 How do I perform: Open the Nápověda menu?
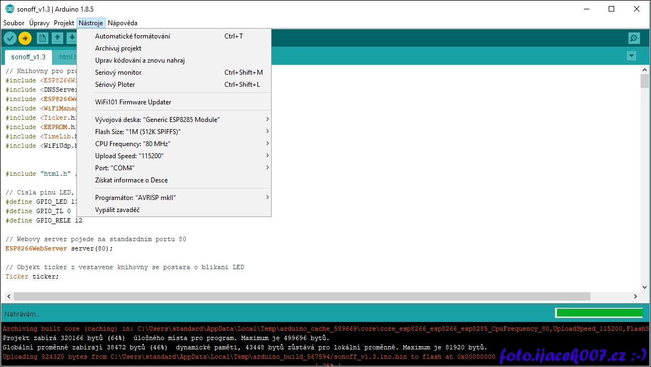point(123,23)
